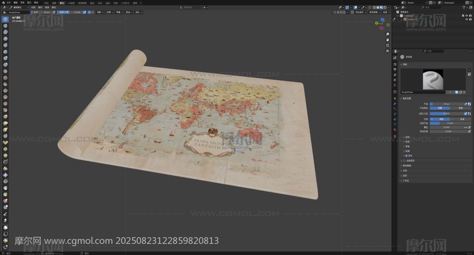Select the Draw sculpt brush in the toolbar
This screenshot has width=474, height=255.
(x=6, y=19)
